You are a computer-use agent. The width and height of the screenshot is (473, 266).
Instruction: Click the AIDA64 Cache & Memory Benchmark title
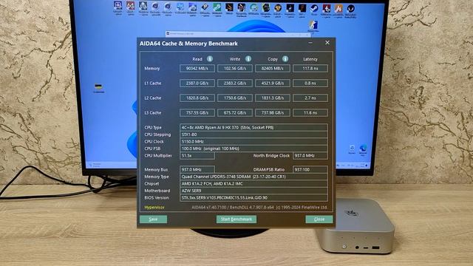click(x=188, y=44)
